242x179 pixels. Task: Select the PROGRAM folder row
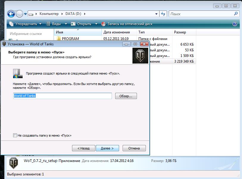coord(125,38)
